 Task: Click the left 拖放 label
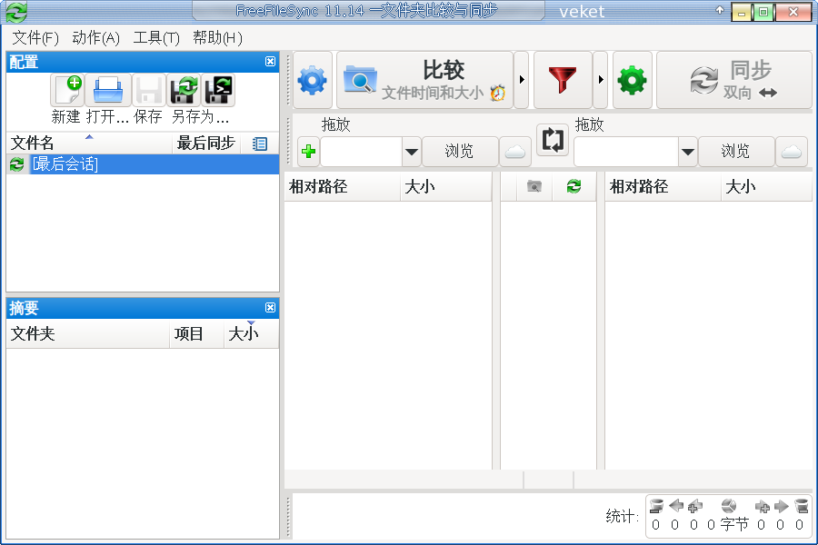pos(335,124)
